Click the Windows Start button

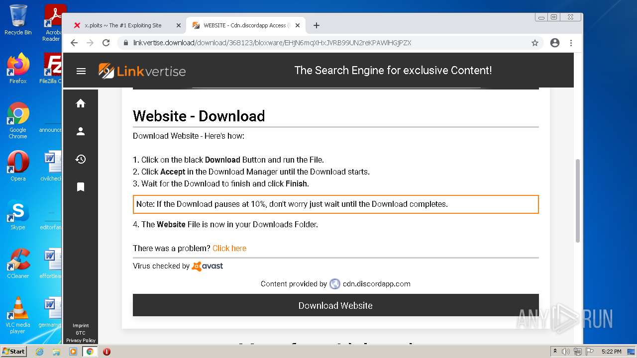click(x=13, y=352)
